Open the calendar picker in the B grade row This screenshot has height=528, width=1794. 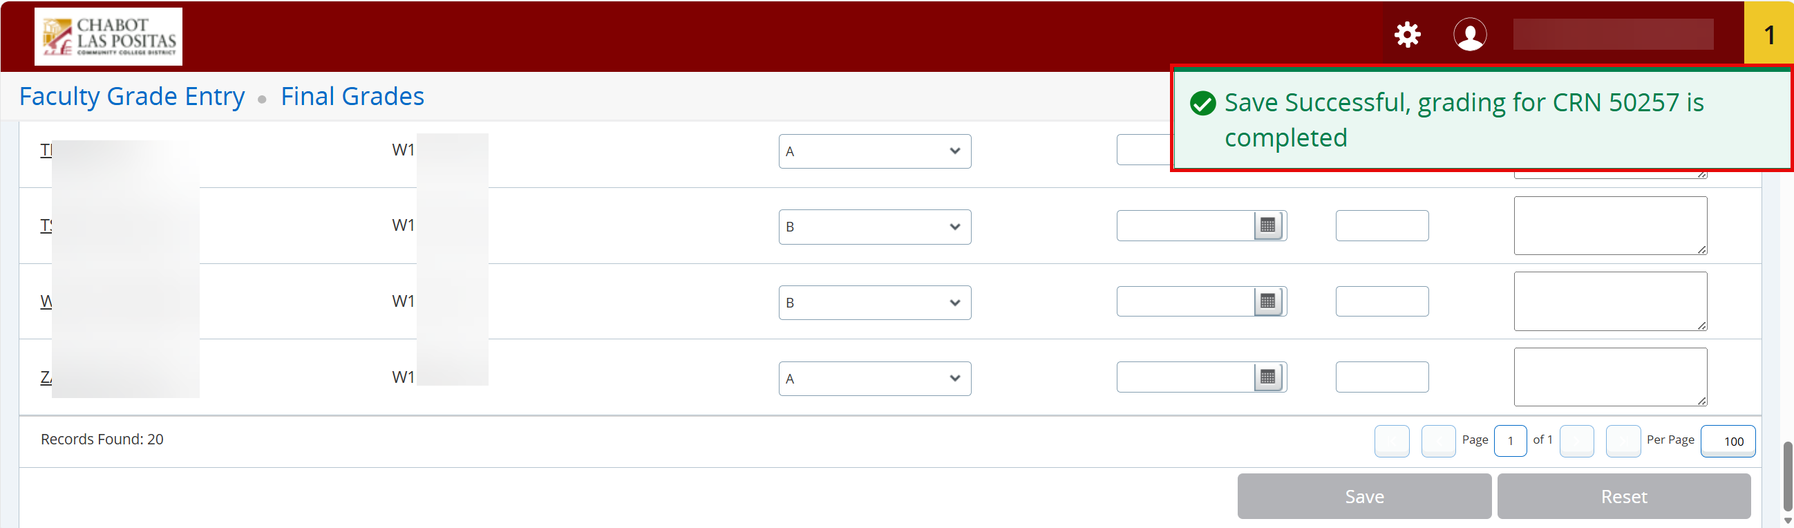click(x=1269, y=226)
